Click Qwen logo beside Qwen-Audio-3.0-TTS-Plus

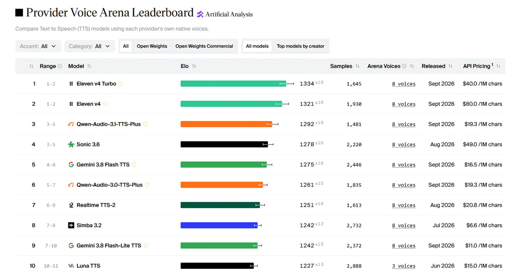point(71,185)
